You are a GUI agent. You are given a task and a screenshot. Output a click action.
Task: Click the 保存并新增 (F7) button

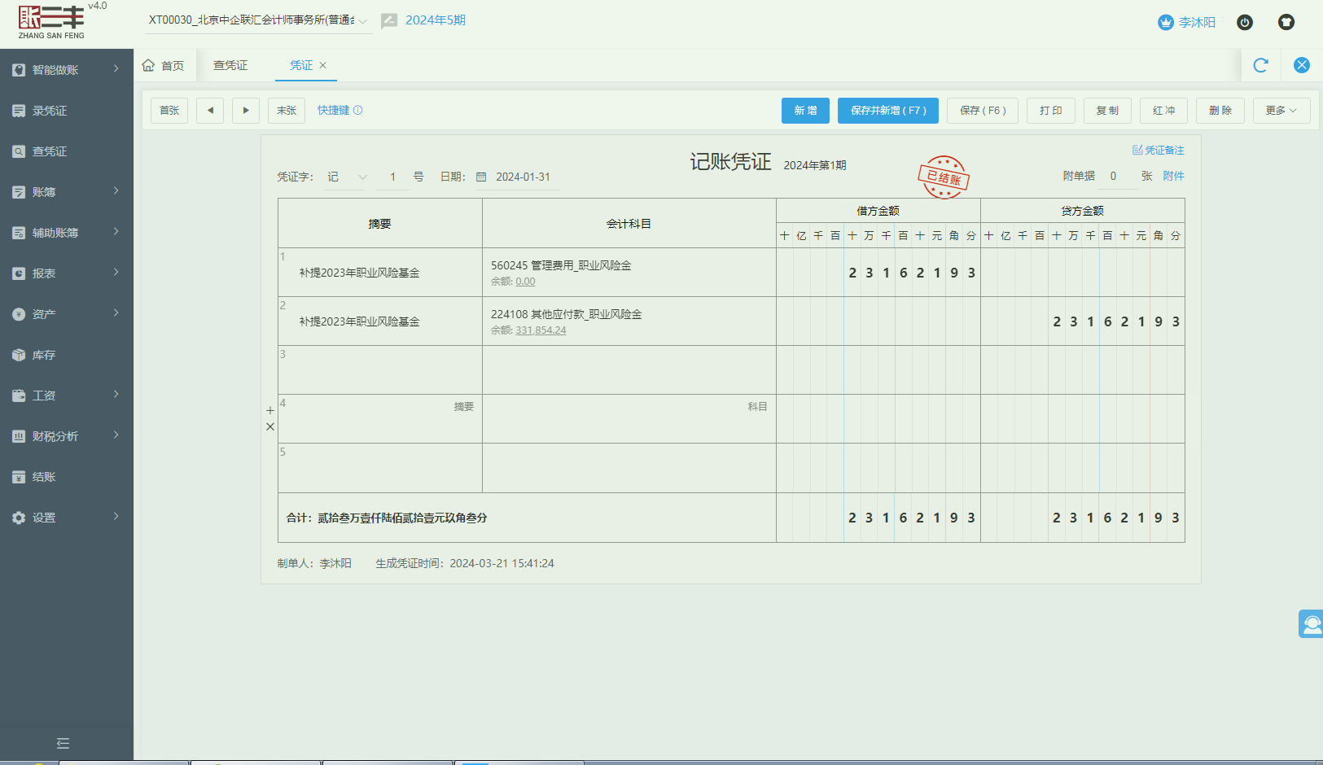click(887, 111)
